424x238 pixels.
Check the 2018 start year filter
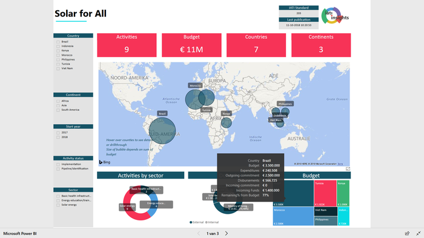(x=58, y=137)
